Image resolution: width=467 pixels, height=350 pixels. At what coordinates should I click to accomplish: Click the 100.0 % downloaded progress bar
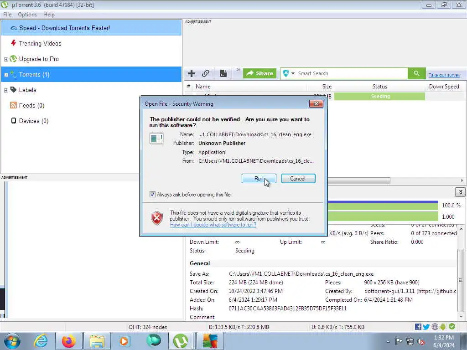coord(383,206)
